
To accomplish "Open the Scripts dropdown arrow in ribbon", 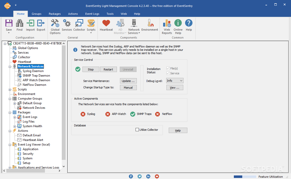I will 91,33.
